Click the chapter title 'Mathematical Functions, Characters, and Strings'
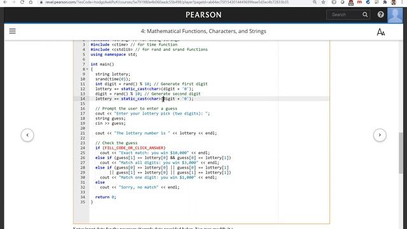The height and width of the screenshot is (229, 407). [x=203, y=31]
